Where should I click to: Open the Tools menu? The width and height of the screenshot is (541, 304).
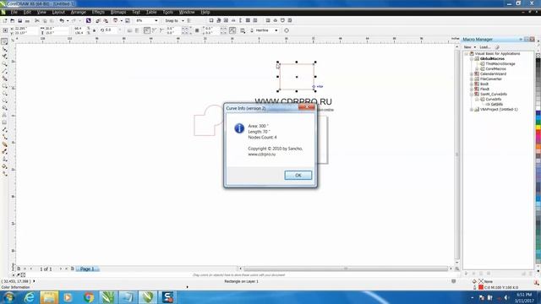pos(167,12)
